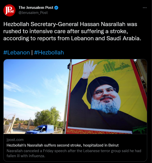Click the green tree in the photo
The image size is (152, 163).
(48, 116)
